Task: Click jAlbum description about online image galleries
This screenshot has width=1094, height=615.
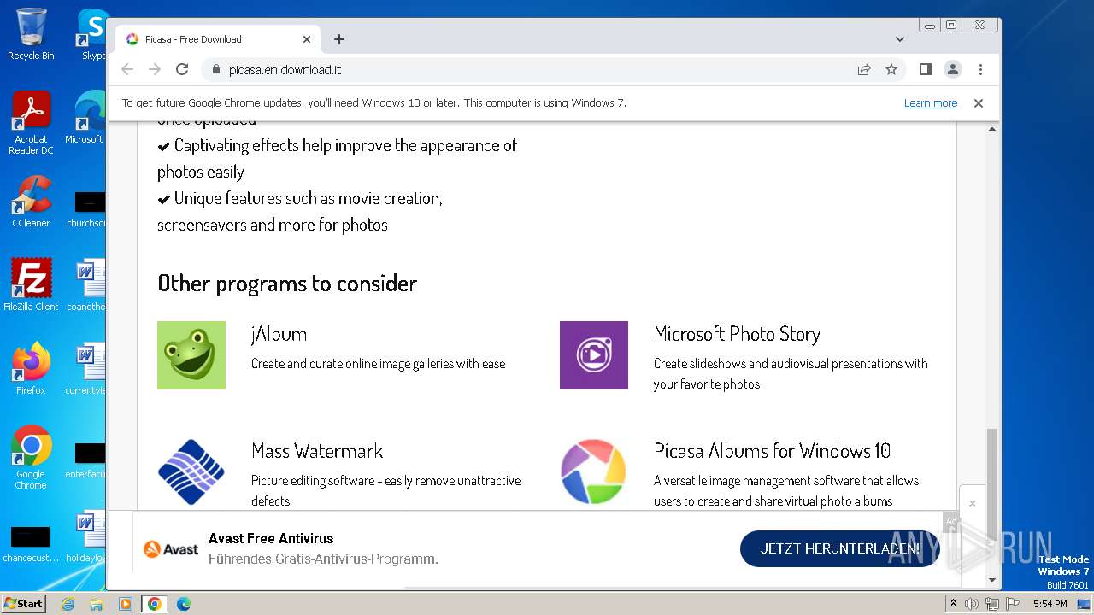Action: point(378,364)
